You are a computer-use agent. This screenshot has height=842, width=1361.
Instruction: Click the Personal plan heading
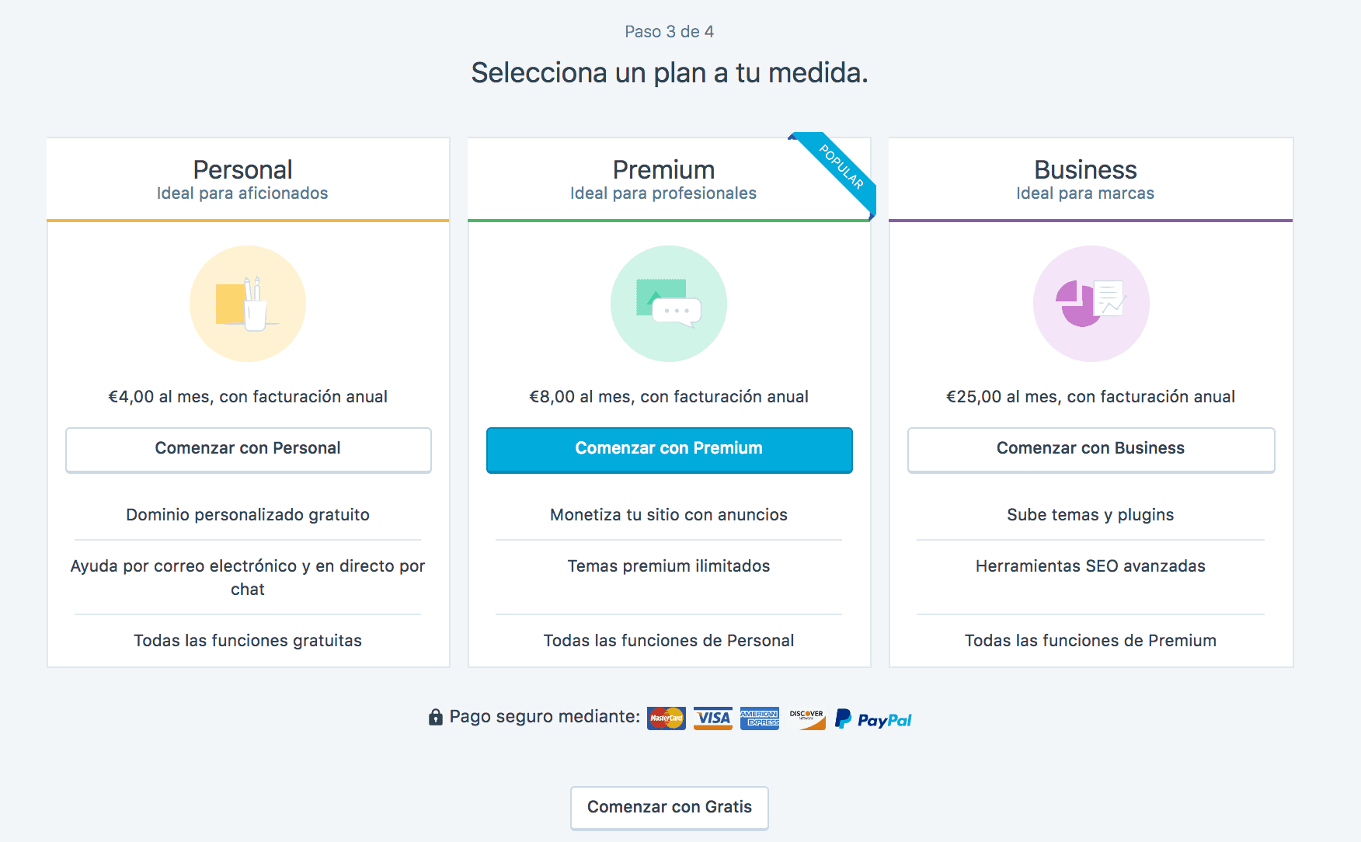point(242,169)
